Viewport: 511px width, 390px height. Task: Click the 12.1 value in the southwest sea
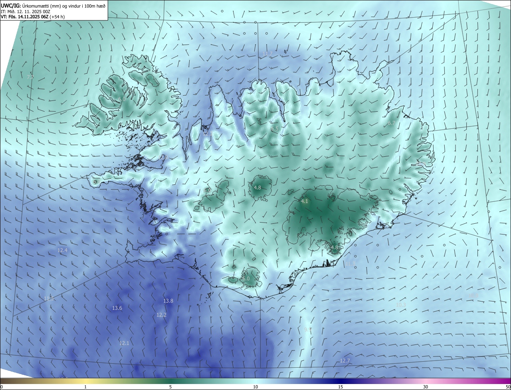[x=124, y=343]
